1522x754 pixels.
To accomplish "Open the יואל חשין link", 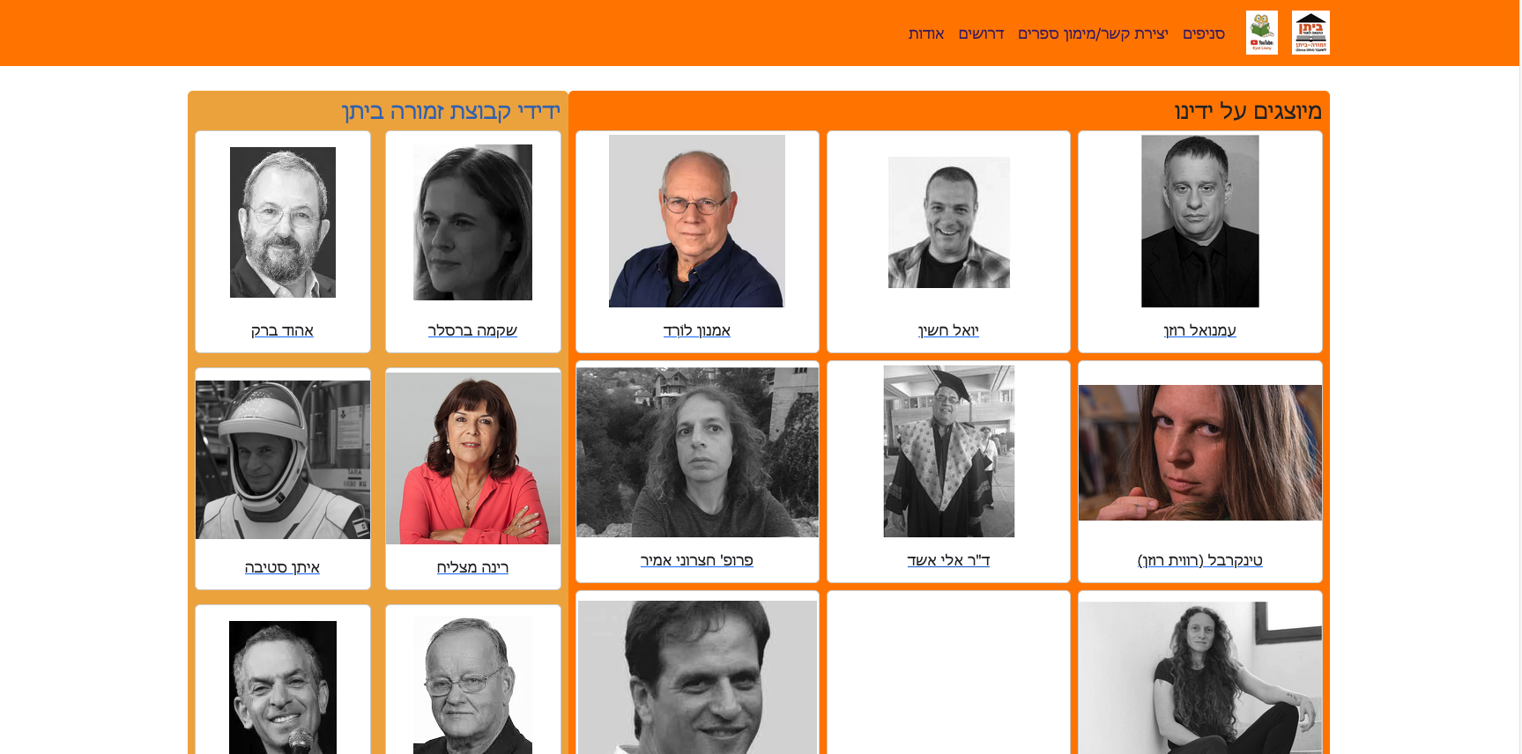I will pos(948,330).
